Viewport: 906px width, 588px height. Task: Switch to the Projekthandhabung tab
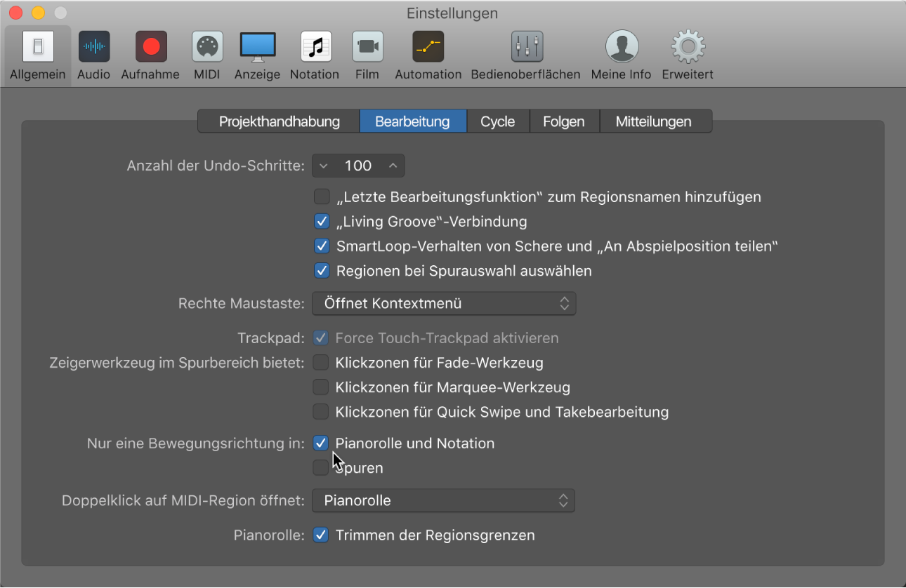(x=279, y=121)
